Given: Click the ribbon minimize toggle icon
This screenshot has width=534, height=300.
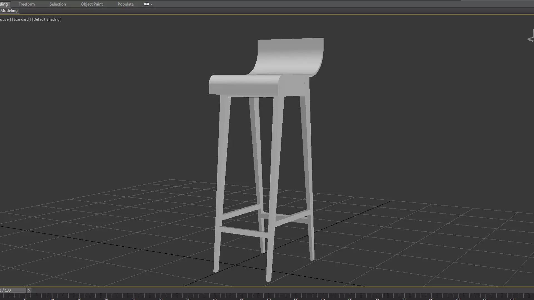Looking at the screenshot, I should [146, 4].
